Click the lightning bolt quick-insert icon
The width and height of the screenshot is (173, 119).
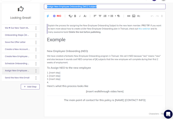48,16
